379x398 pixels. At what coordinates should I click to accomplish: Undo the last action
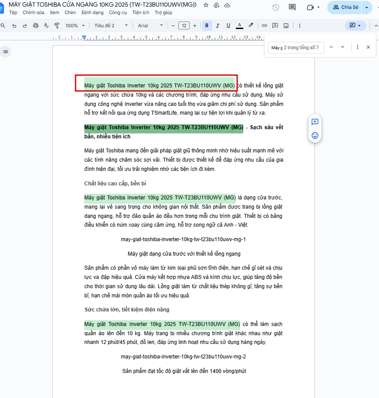[14, 25]
